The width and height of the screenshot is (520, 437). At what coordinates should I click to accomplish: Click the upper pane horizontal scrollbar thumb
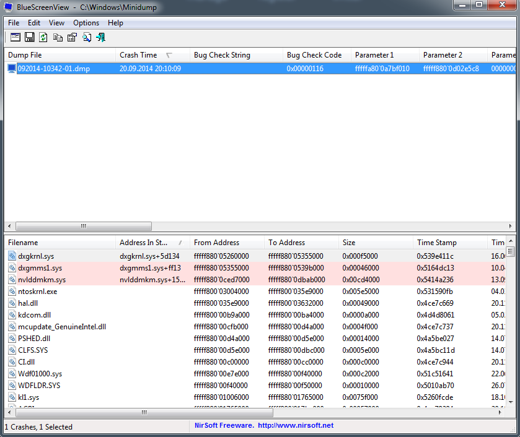[84, 227]
